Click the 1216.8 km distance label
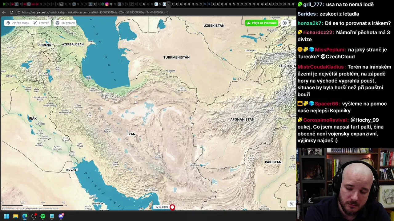Viewport: 394px width, 221px height. click(162, 207)
